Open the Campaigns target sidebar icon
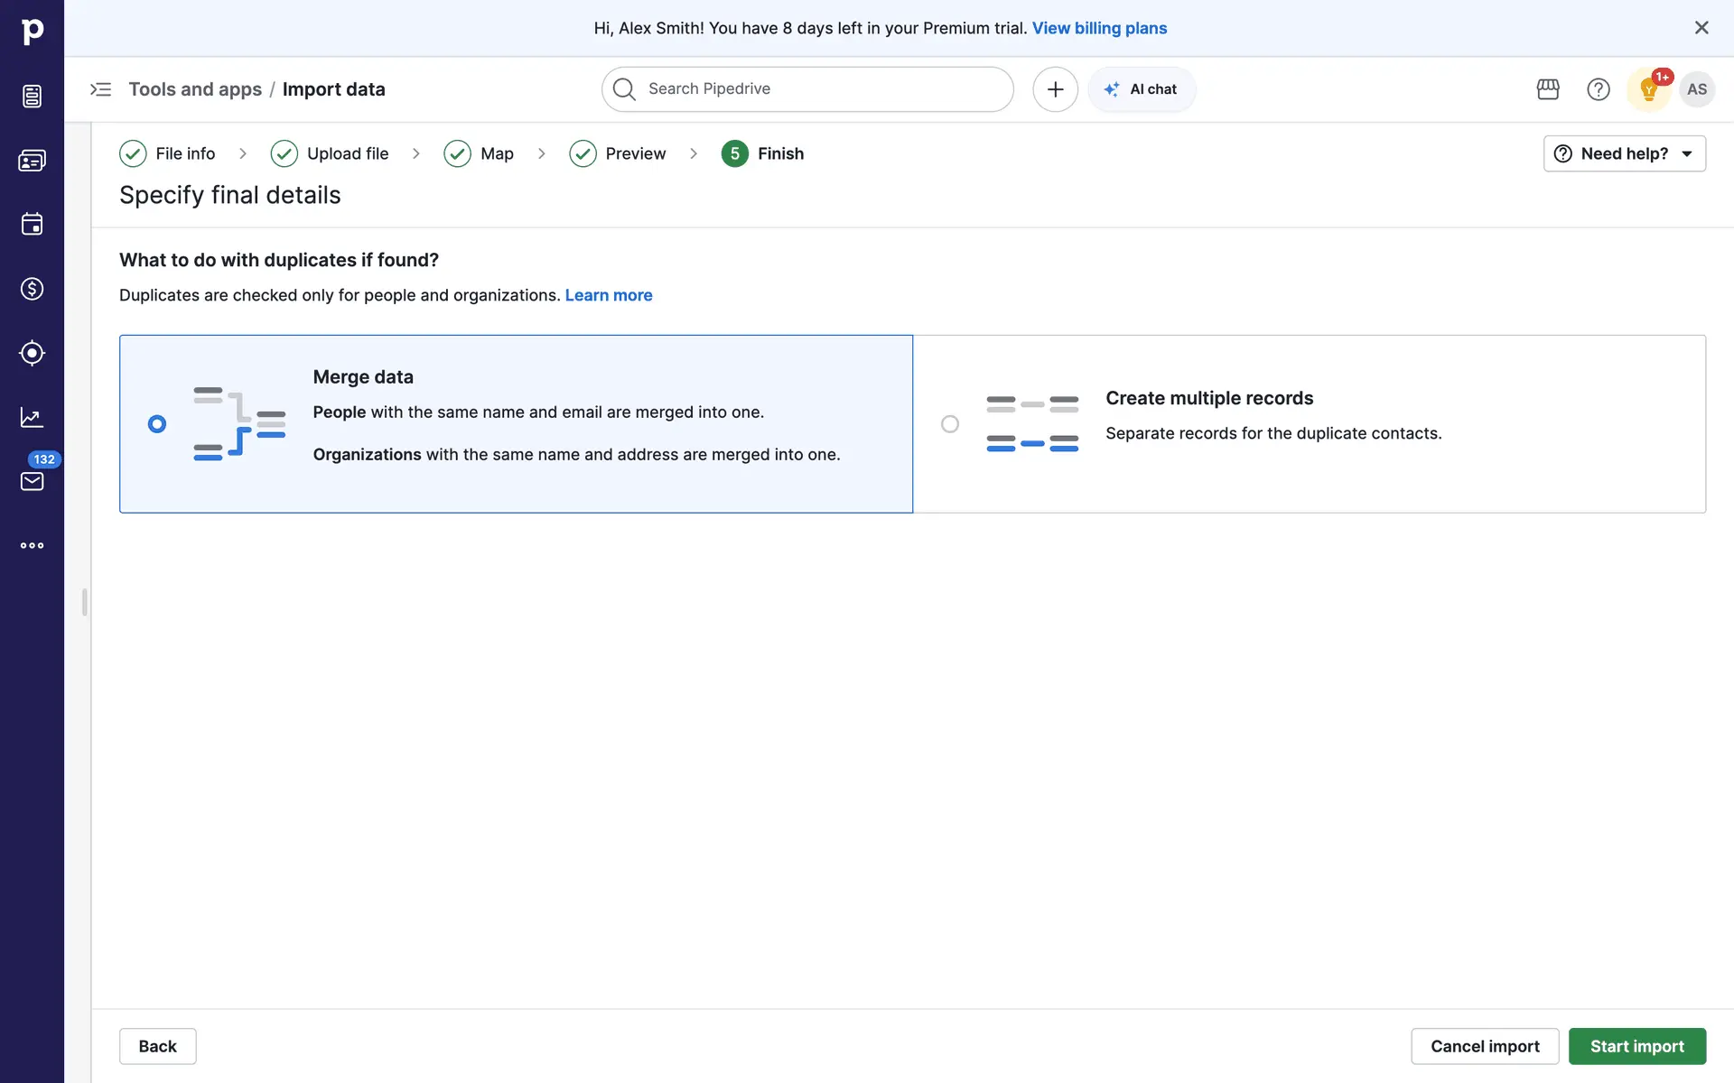The height and width of the screenshot is (1083, 1734). [32, 353]
